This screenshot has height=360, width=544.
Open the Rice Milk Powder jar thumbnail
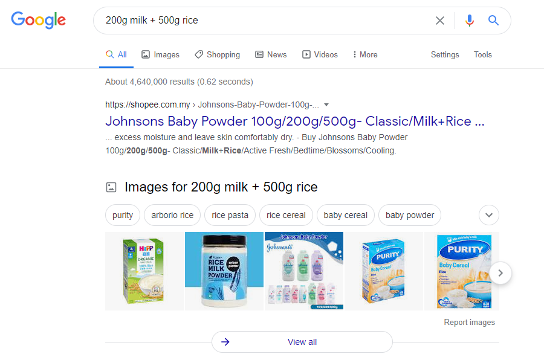pos(224,271)
